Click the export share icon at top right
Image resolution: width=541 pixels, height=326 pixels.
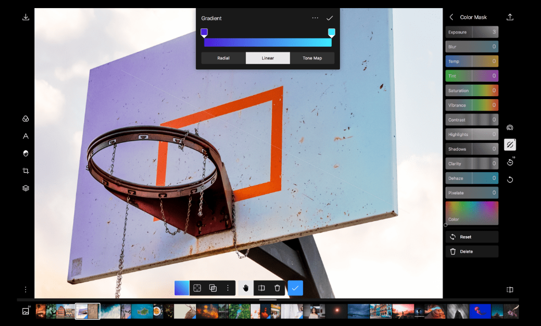pos(510,17)
